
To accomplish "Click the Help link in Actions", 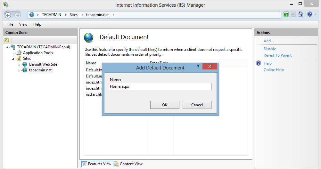I will (x=267, y=63).
